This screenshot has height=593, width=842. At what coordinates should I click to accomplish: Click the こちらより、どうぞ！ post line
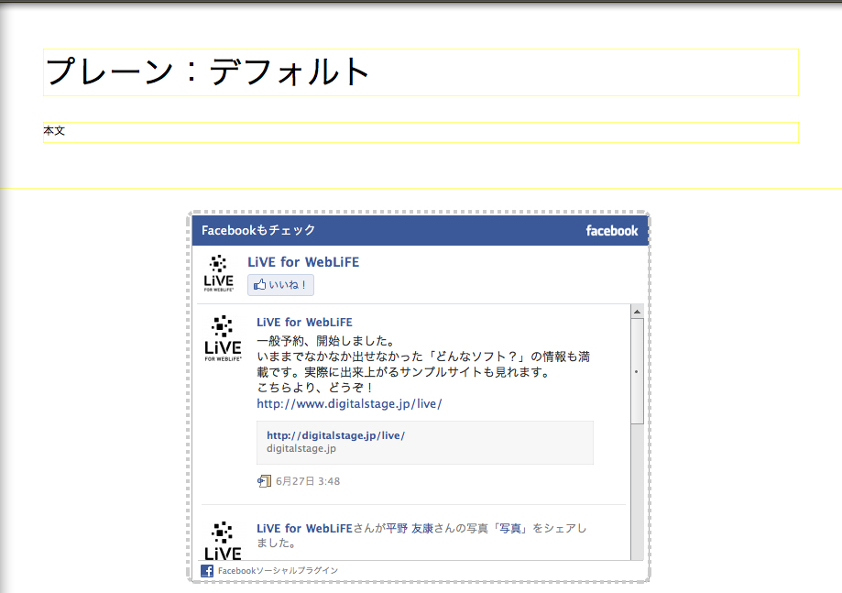(x=315, y=388)
